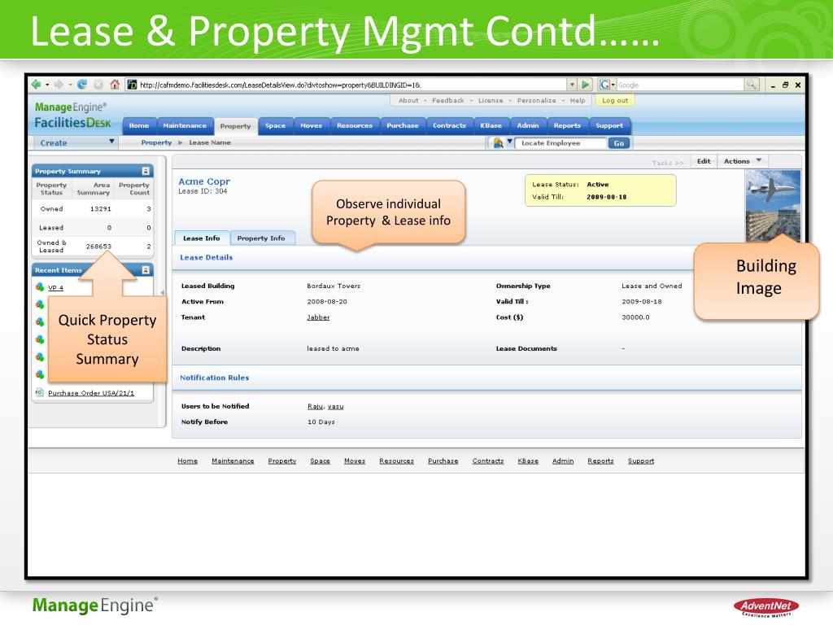
Task: Click the browser stop icon
Action: tap(98, 85)
